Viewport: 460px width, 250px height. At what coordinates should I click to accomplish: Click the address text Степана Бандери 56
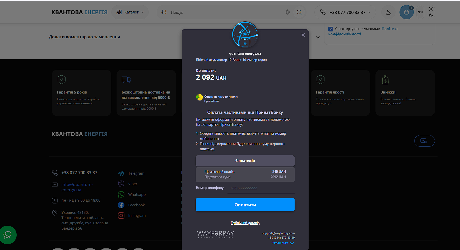tap(85, 226)
